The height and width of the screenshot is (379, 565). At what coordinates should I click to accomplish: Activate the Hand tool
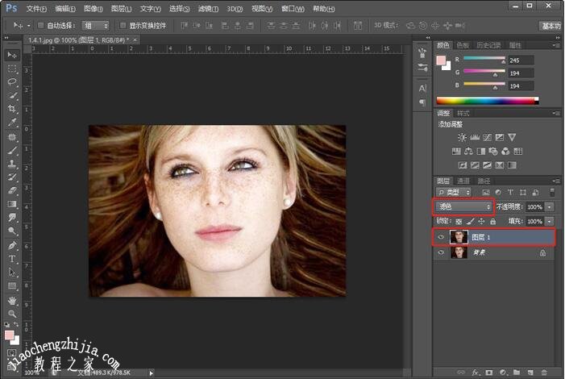pos(12,300)
